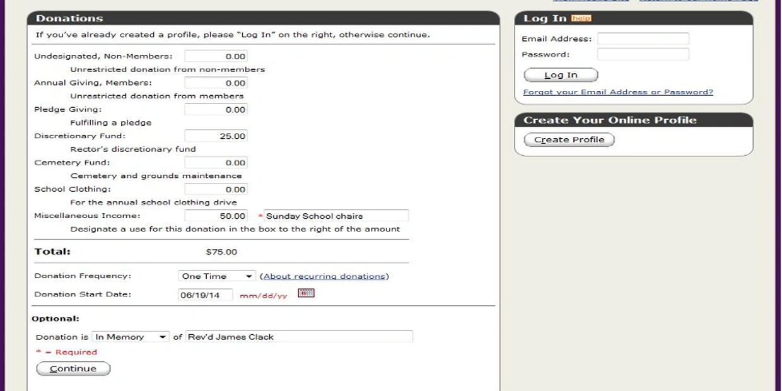Click the orange help badge beside Log In
The height and width of the screenshot is (391, 782).
pyautogui.click(x=581, y=18)
